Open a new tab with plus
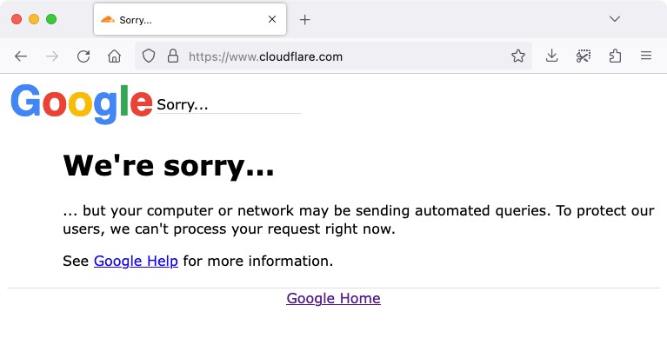 304,20
